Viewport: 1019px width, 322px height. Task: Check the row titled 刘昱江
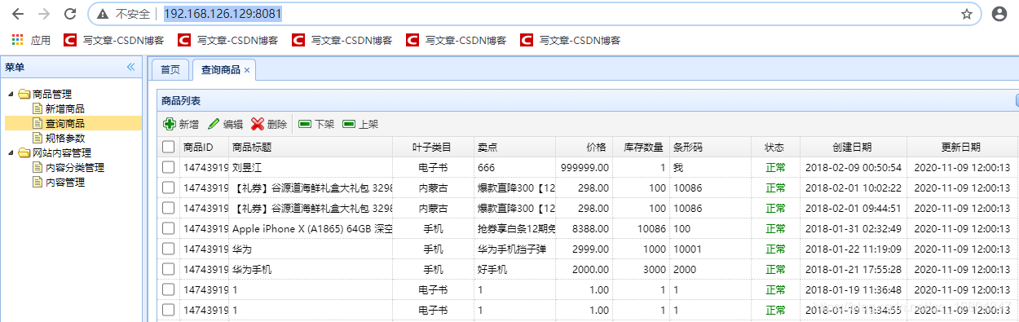pos(168,167)
